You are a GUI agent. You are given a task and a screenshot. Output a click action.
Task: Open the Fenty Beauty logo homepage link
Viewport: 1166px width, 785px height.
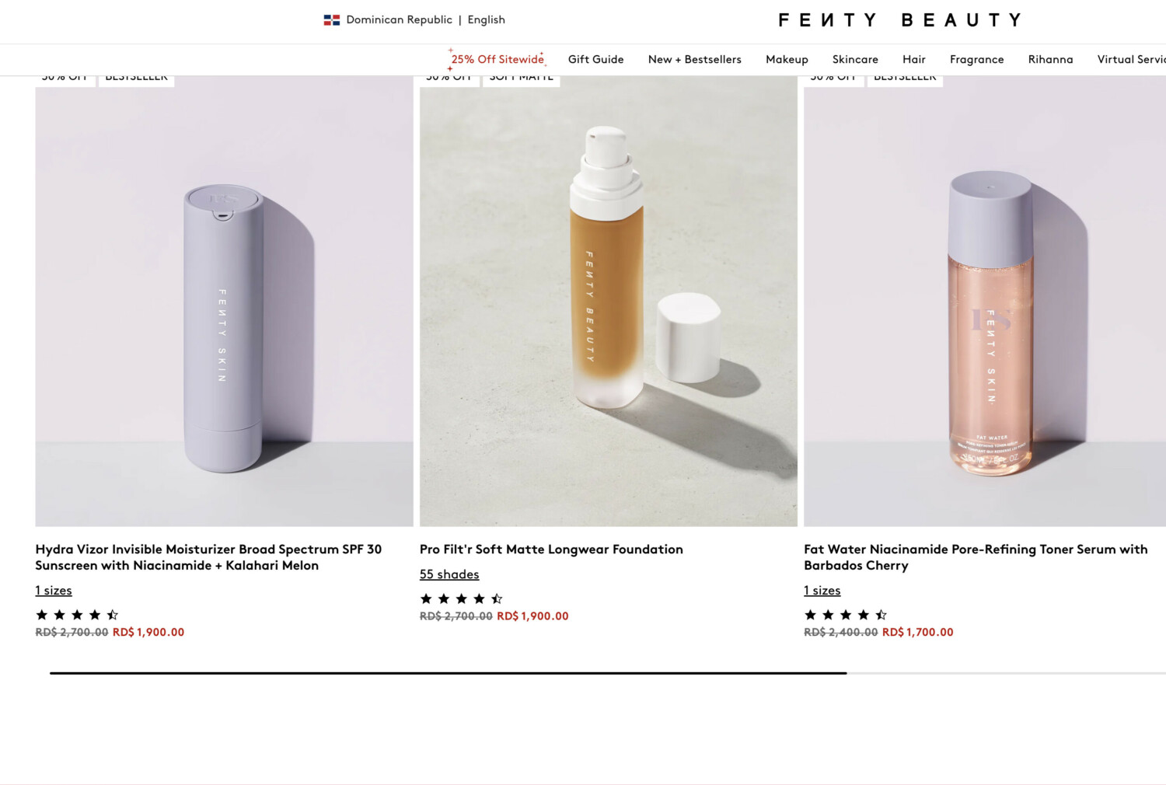(900, 20)
